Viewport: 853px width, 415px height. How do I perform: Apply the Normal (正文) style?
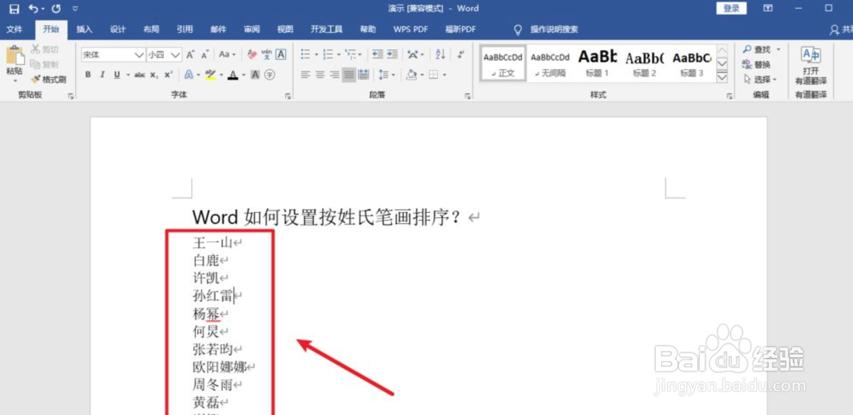click(503, 63)
